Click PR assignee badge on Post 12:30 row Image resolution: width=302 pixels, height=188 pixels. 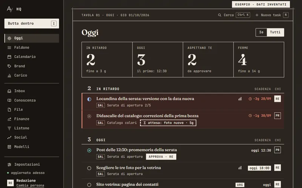[x=277, y=150]
